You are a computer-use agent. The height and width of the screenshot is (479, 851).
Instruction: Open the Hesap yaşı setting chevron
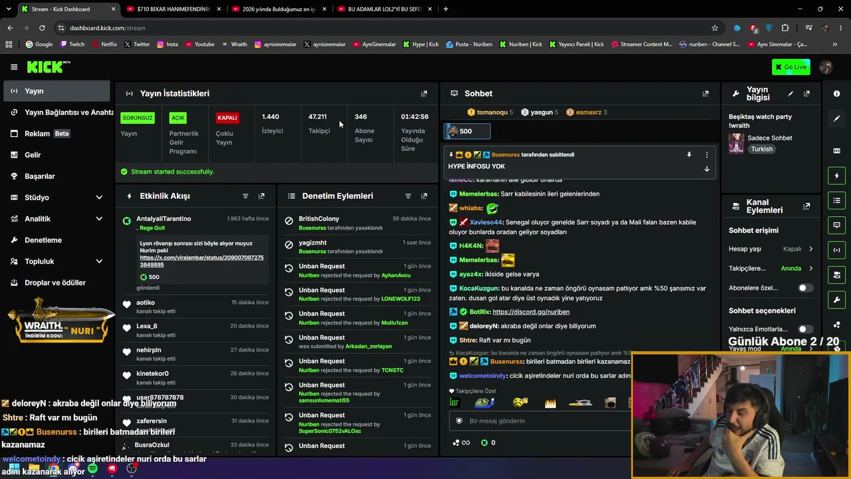[x=810, y=249]
